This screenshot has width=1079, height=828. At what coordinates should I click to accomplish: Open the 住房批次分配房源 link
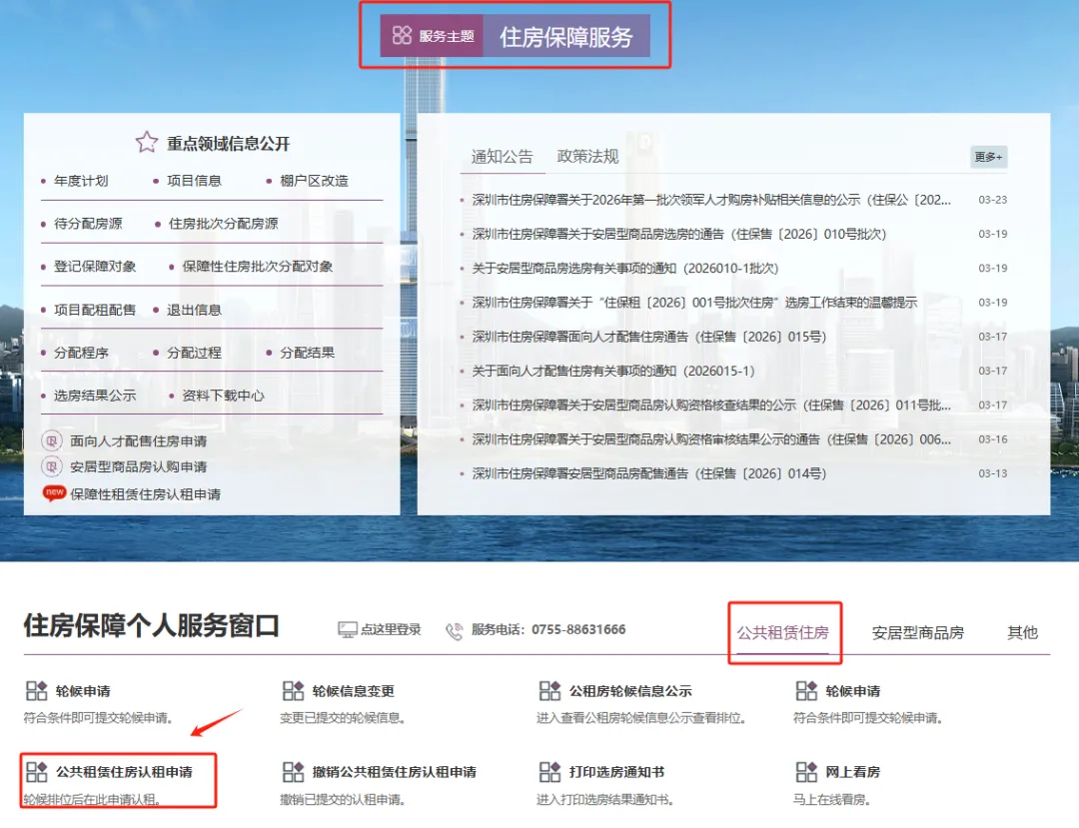(224, 224)
